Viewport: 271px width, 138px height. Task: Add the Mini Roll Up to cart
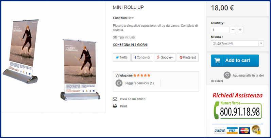click(235, 61)
